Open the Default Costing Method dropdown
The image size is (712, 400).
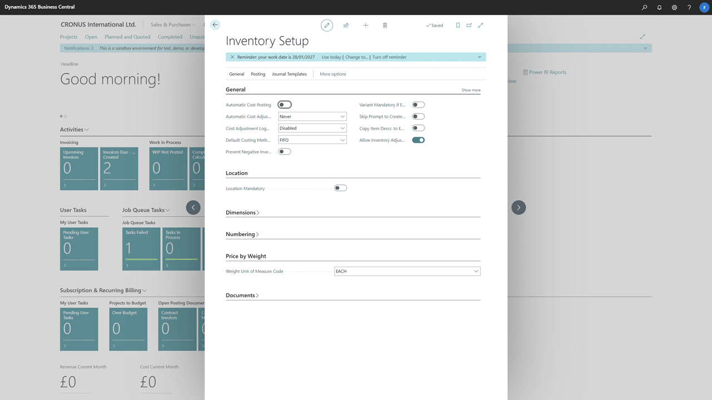pyautogui.click(x=312, y=140)
